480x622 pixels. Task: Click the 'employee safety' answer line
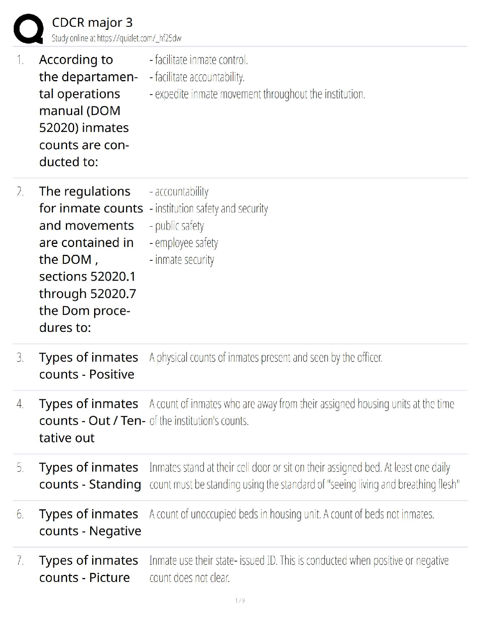184,243
